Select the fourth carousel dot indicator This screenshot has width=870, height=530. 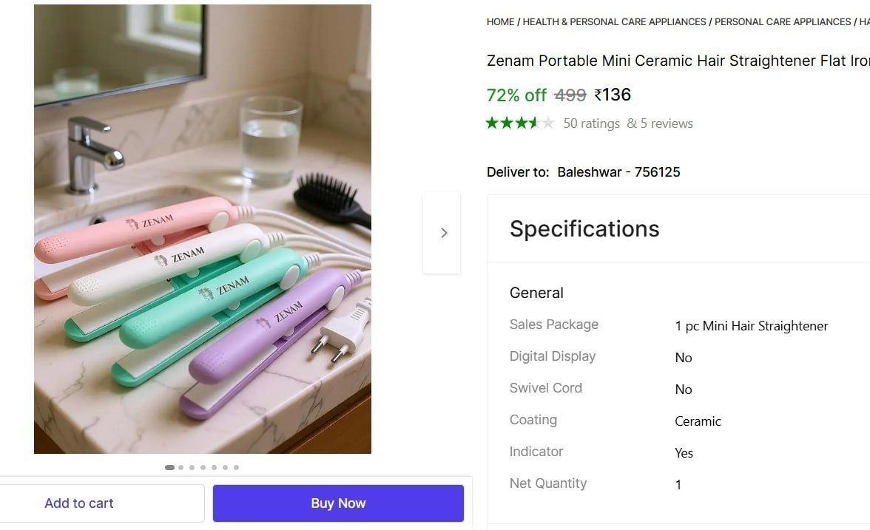203,467
